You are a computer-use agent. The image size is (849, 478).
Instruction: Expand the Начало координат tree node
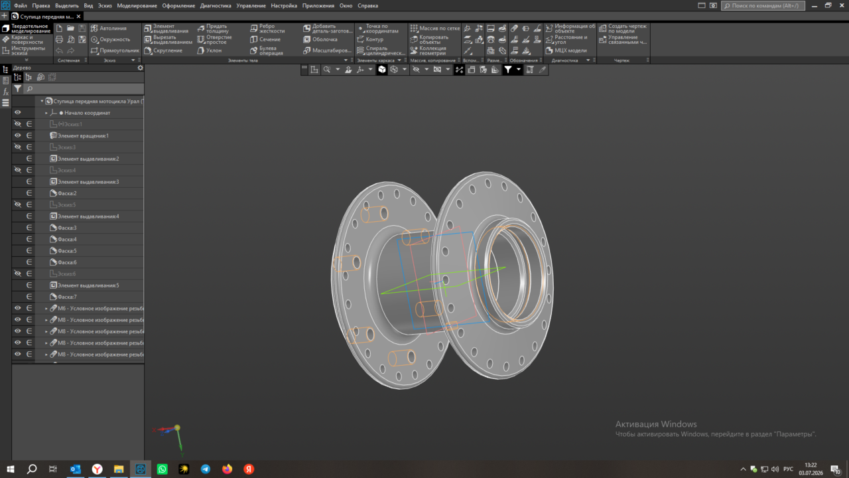[x=46, y=113]
